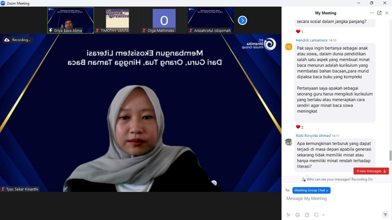The height and width of the screenshot is (220, 392).
Task: Click the "Who can see your messages?" link
Action: coord(339,179)
